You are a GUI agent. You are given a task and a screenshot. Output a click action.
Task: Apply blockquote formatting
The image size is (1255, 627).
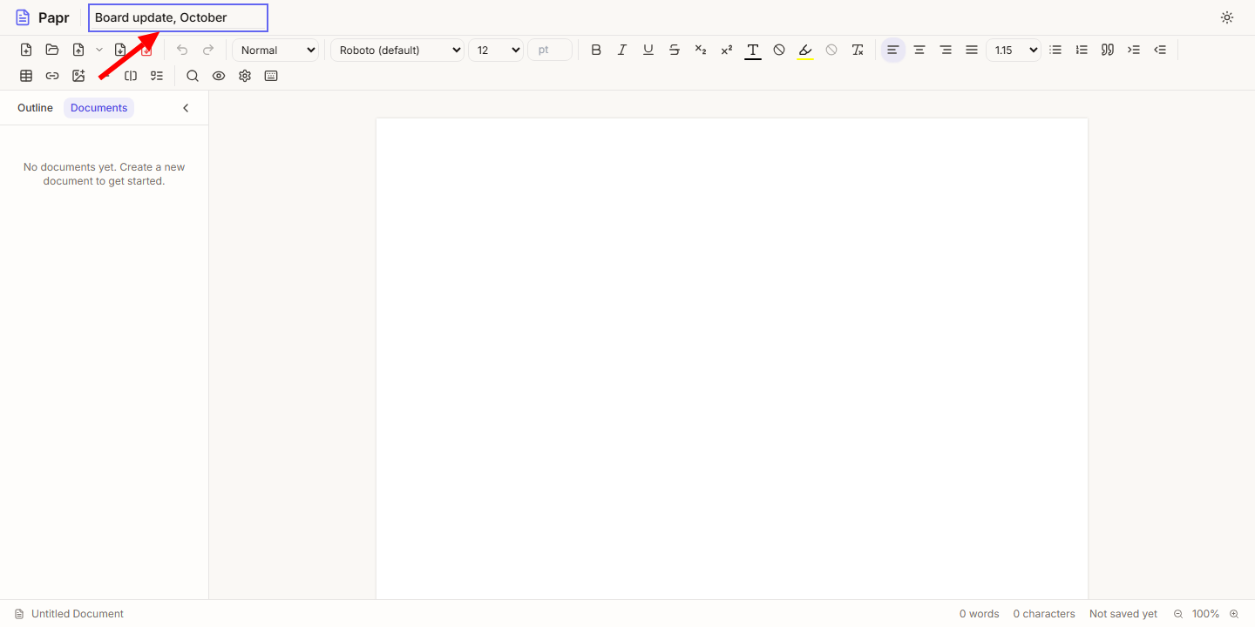(1108, 50)
